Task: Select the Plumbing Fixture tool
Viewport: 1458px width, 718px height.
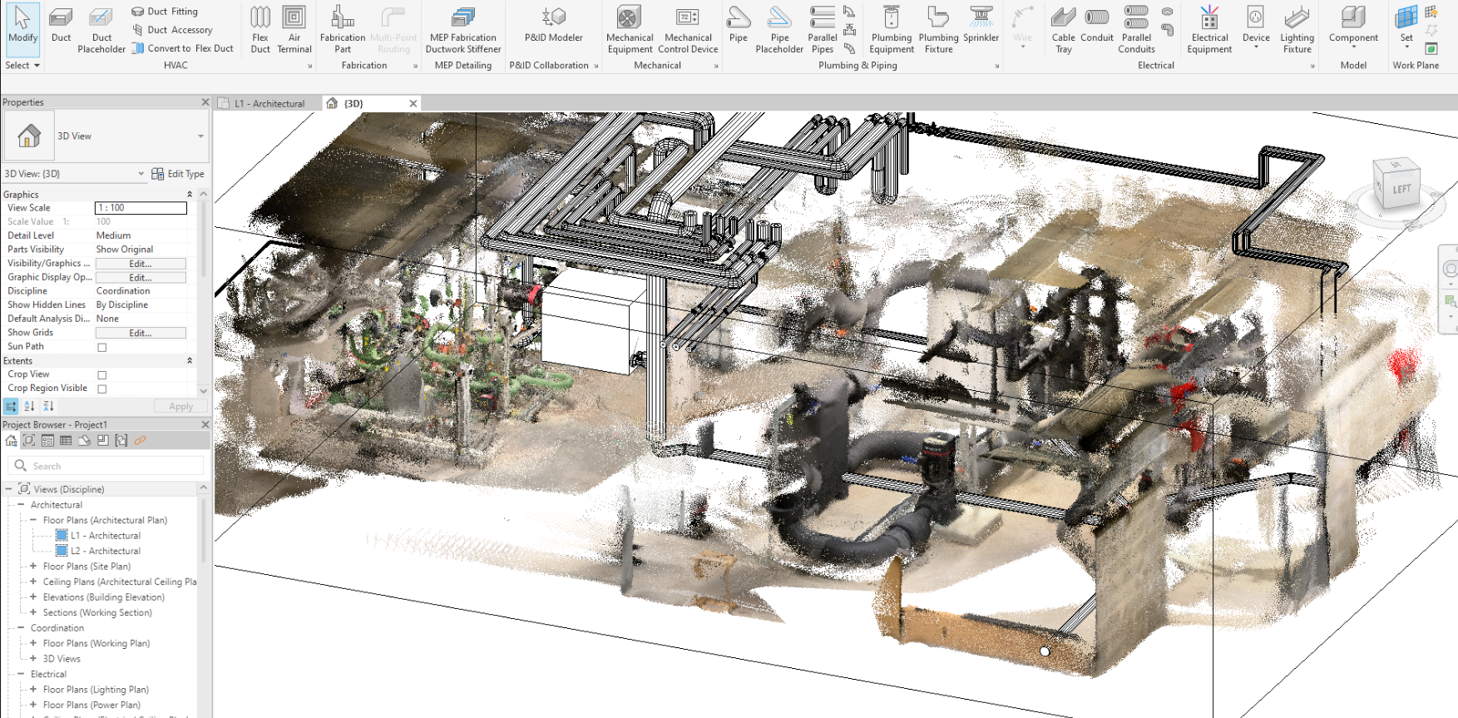Action: coord(938,30)
